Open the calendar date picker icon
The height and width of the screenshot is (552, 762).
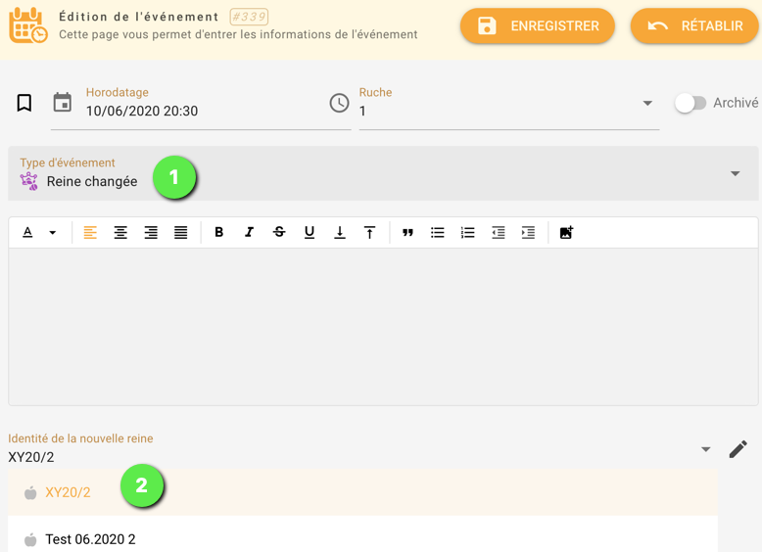point(62,103)
